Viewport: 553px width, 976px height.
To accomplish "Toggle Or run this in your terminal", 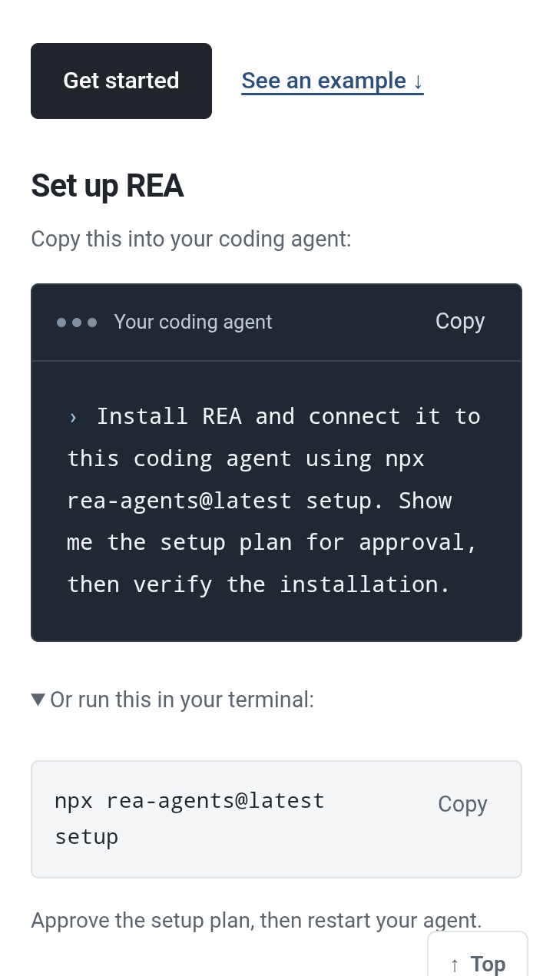I will coord(173,700).
